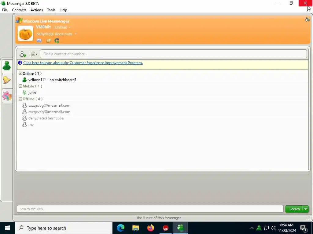Open the taskbar clock showing 8:54 AM
Screen dimensions: 313x234
pos(287,228)
